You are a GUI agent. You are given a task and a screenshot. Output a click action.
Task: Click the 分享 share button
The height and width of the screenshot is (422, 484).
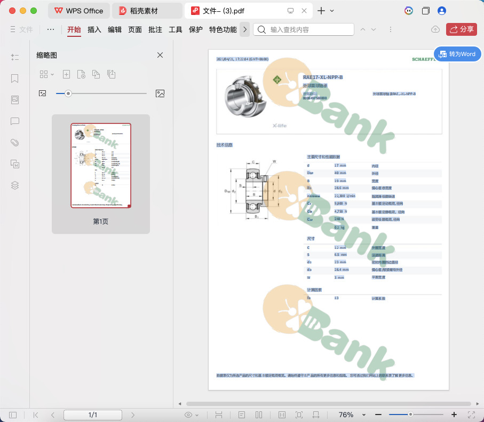tap(462, 29)
